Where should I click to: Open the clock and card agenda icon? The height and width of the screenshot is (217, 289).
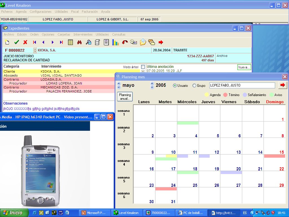pyautogui.click(x=133, y=42)
